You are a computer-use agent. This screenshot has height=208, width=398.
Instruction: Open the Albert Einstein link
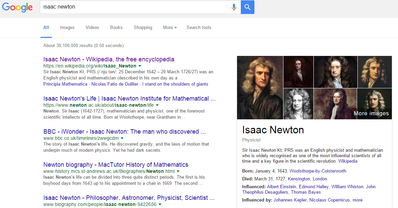281,187
